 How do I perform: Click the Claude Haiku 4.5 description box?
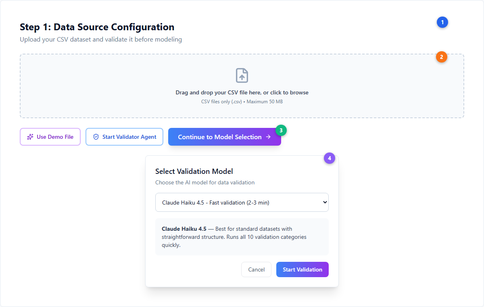coord(242,237)
